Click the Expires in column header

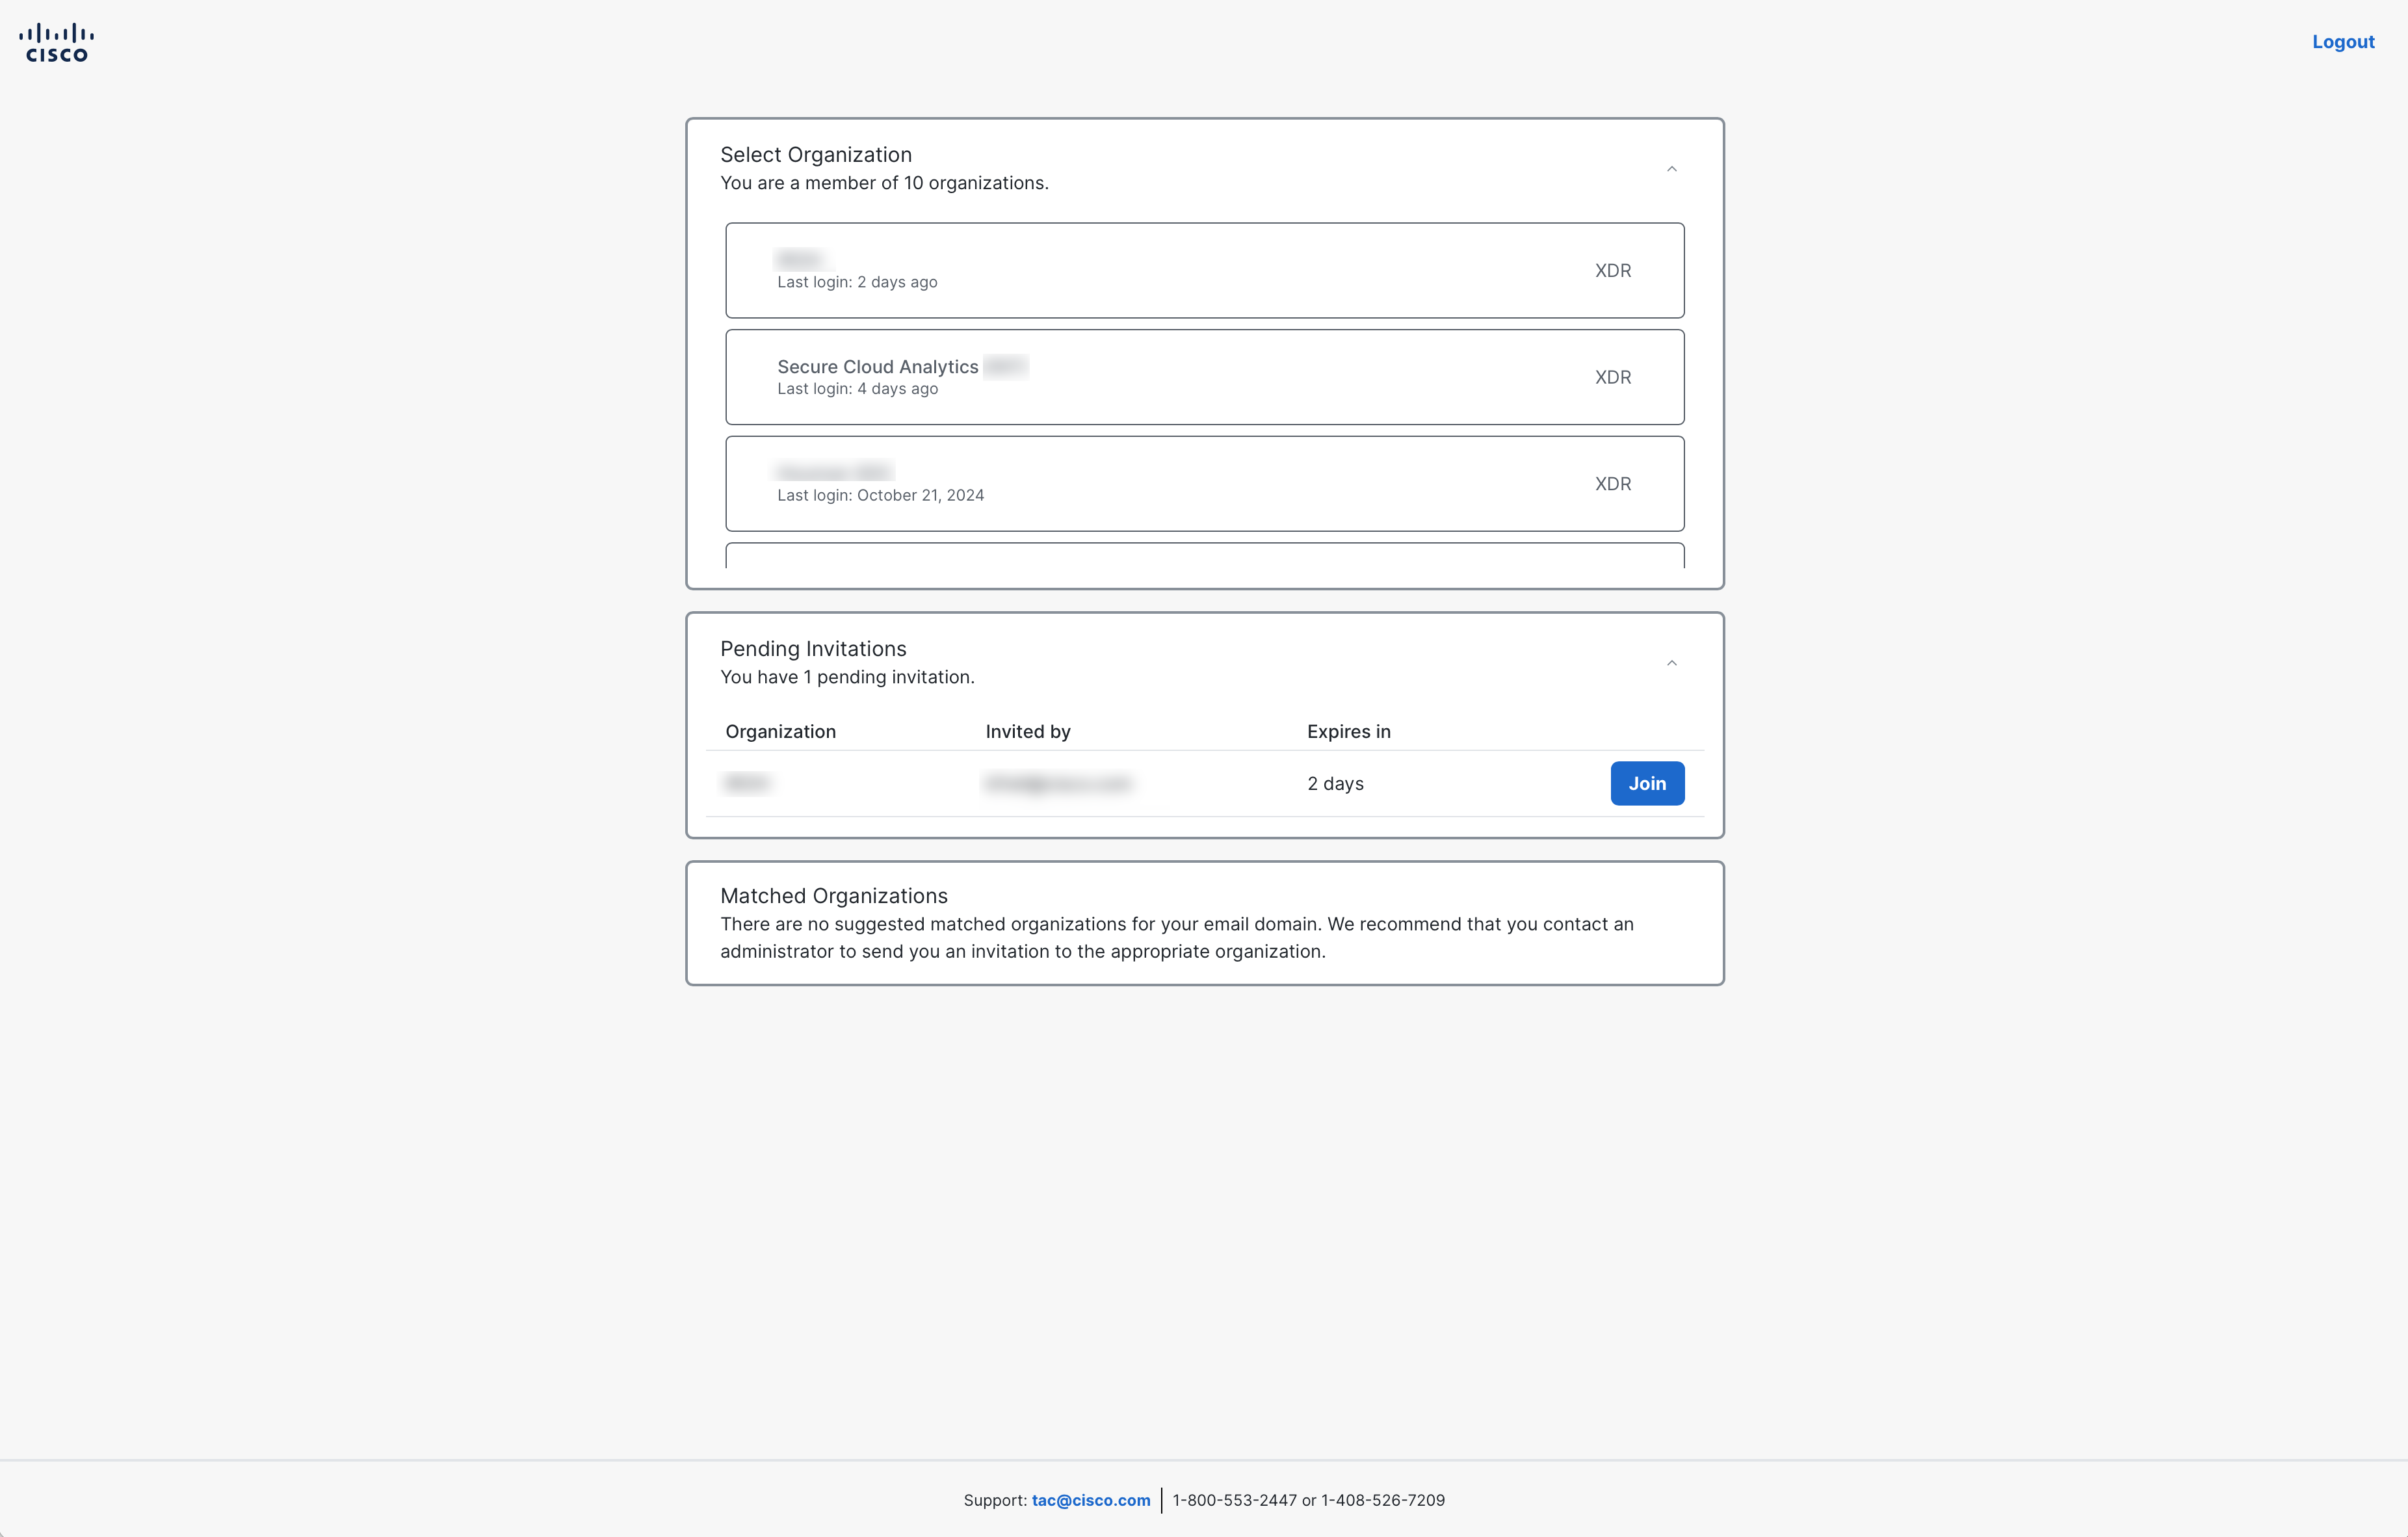(x=1348, y=731)
